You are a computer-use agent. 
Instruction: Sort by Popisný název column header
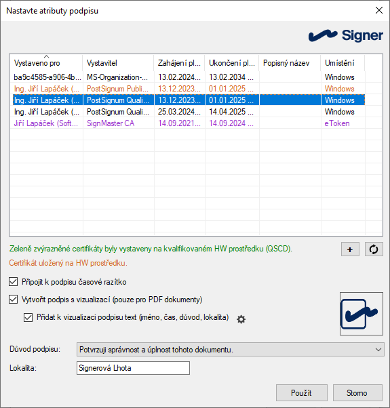(290, 63)
